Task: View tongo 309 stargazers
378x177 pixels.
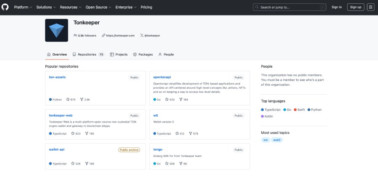Action: [x=170, y=164]
